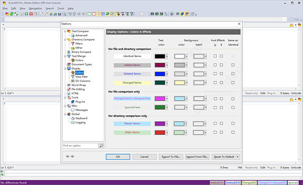The width and height of the screenshot is (303, 185).
Task: Open background color dropdown for Added items
Action: (186, 65)
